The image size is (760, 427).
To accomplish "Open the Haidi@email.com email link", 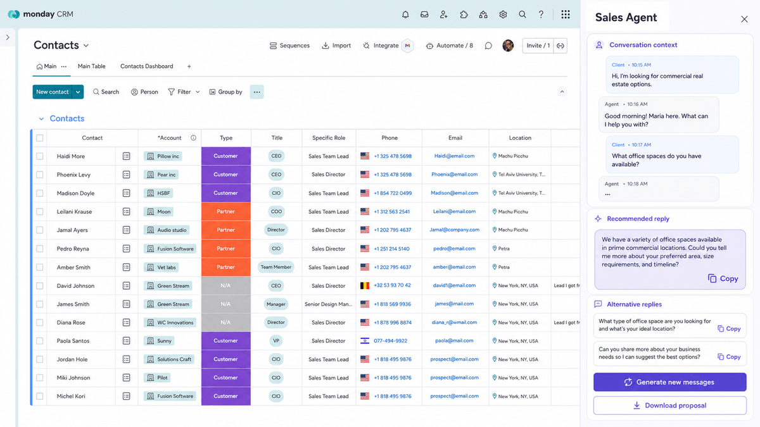I will pyautogui.click(x=454, y=156).
